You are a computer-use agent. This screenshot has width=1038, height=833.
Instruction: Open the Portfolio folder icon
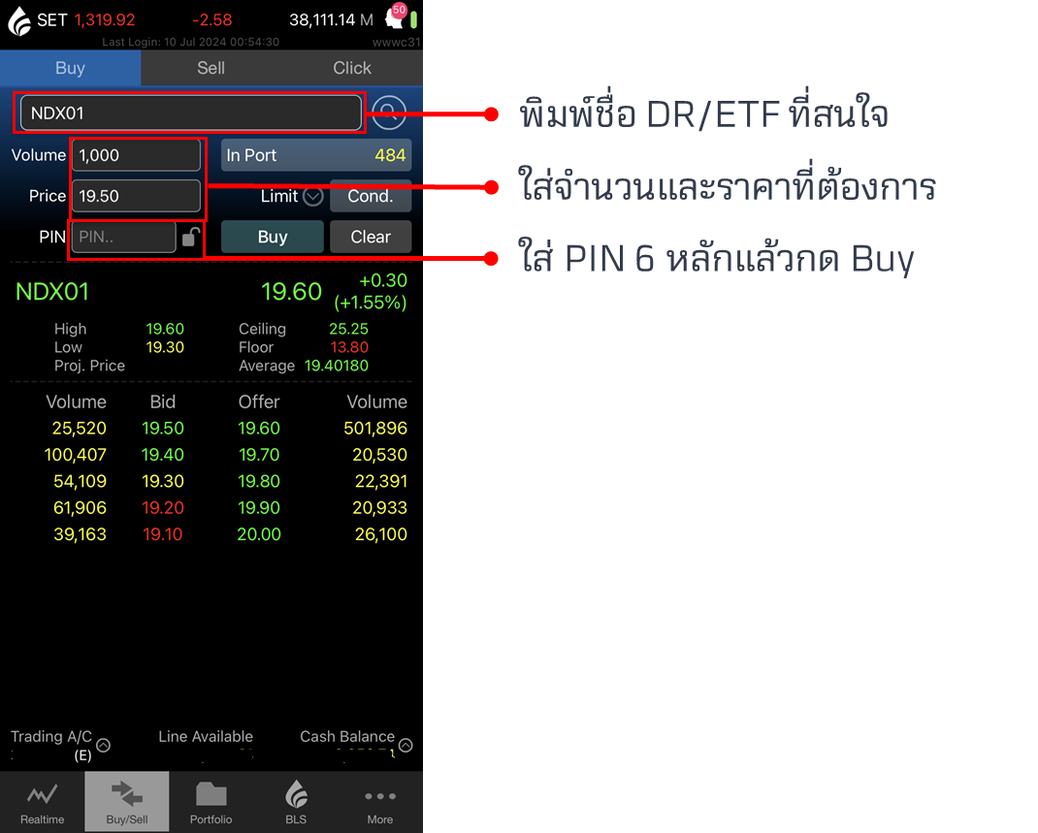[x=211, y=796]
